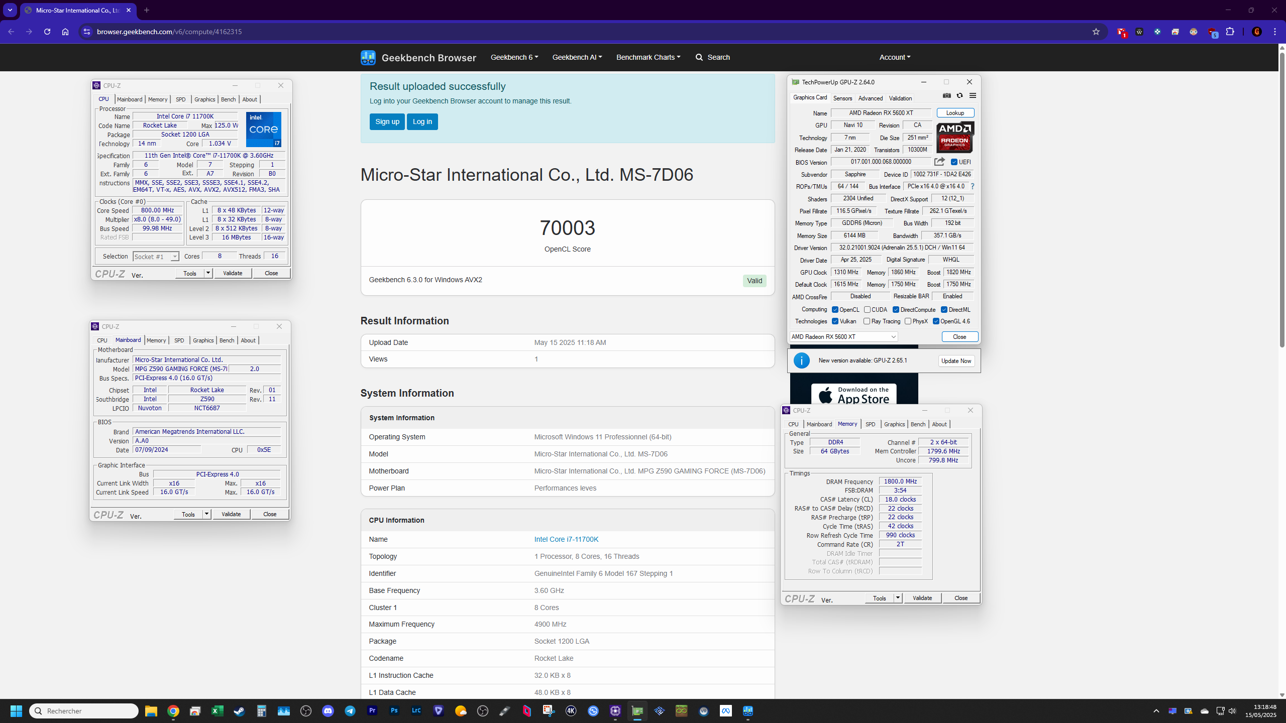This screenshot has height=723, width=1286.
Task: Open the GPU-Z hamburger menu
Action: pyautogui.click(x=973, y=95)
